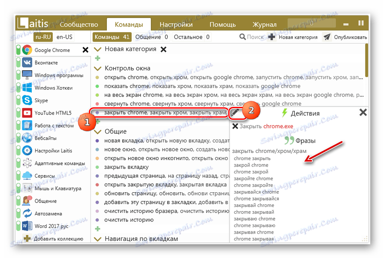Toggle Windows Хоткеи collection switch
This screenshot has height=258, width=384.
[x=18, y=88]
